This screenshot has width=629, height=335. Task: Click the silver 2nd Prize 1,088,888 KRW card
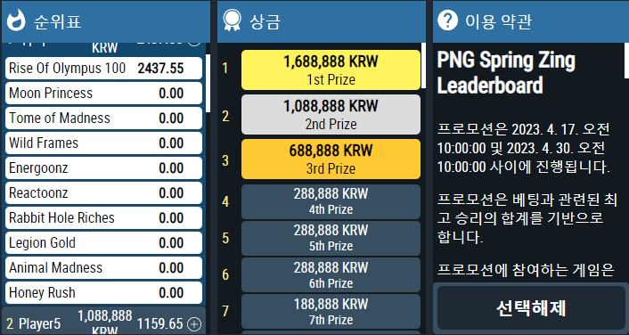click(331, 114)
